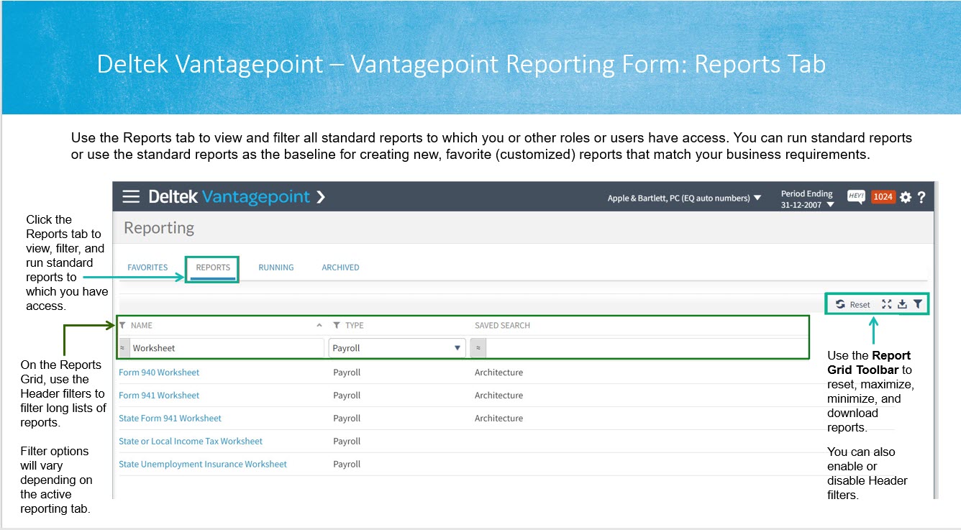The height and width of the screenshot is (530, 961).
Task: Switch to the Archived tab
Action: coord(340,268)
